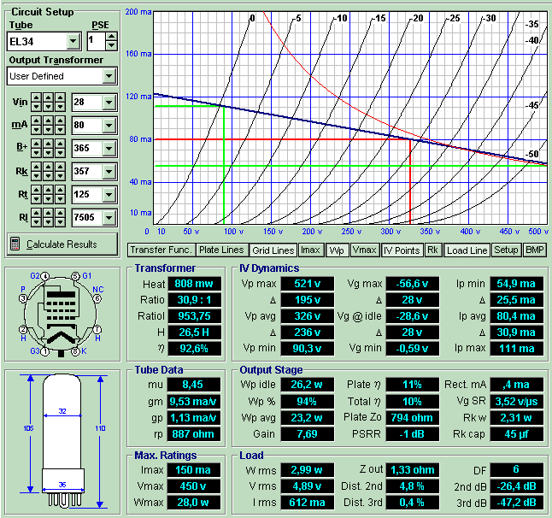
Task: Open the graph Setup button
Action: [x=506, y=250]
